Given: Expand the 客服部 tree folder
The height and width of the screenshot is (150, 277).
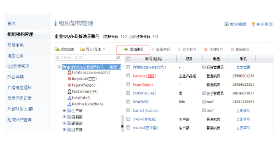Looking at the screenshot, I should [64, 117].
